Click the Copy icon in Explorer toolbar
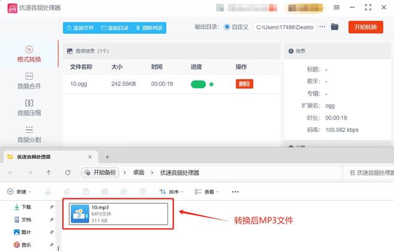 pos(67,192)
